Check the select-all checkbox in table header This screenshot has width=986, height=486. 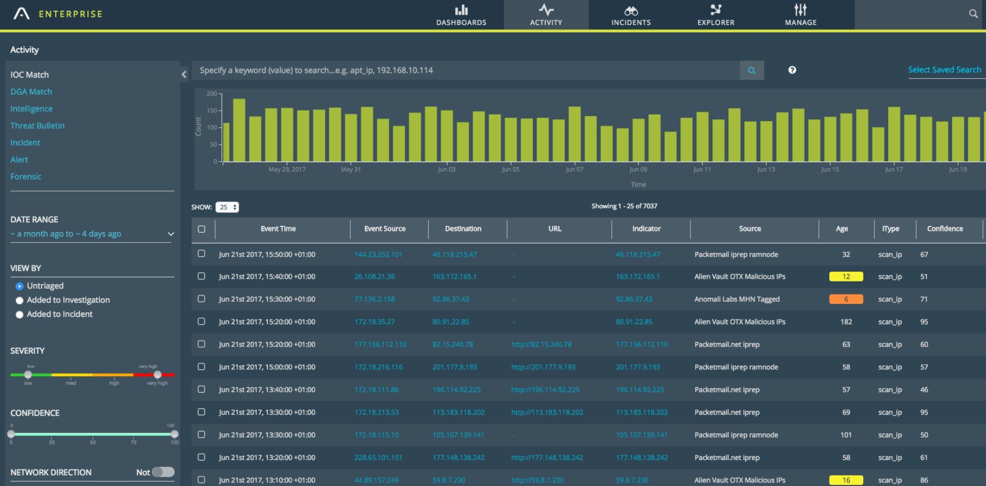(x=202, y=229)
